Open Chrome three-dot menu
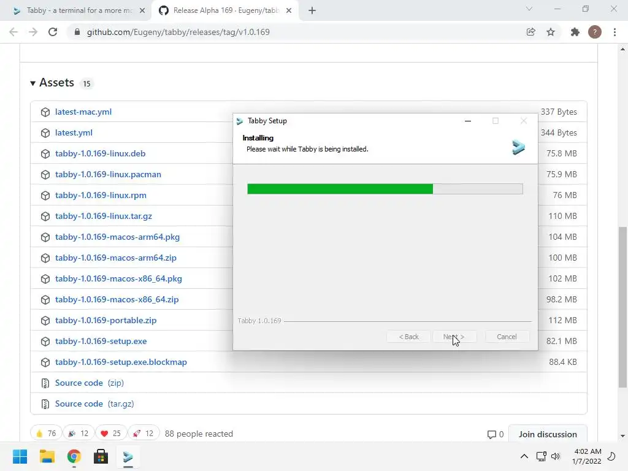Image resolution: width=628 pixels, height=471 pixels. [x=615, y=32]
